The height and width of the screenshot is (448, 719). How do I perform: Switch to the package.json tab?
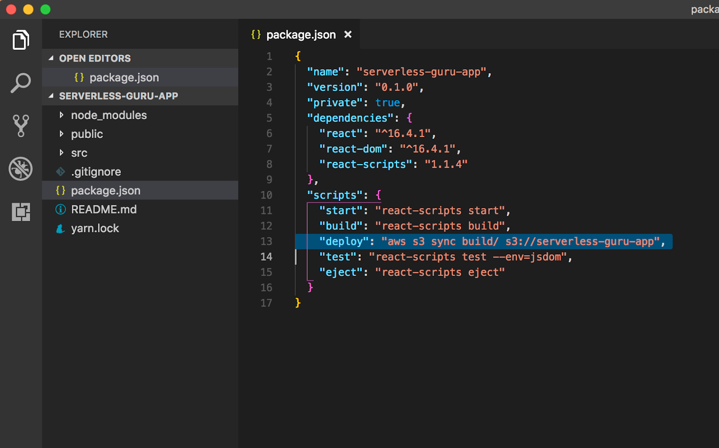[x=301, y=34]
